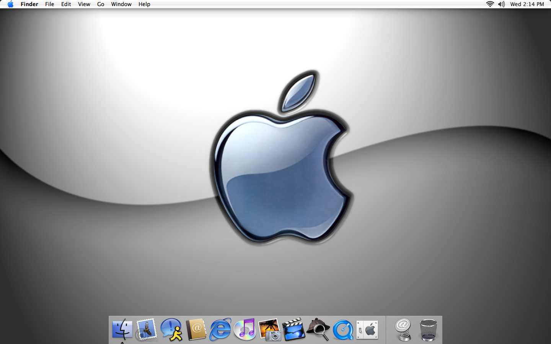
Task: Open System Preferences in the dock
Action: tap(367, 329)
